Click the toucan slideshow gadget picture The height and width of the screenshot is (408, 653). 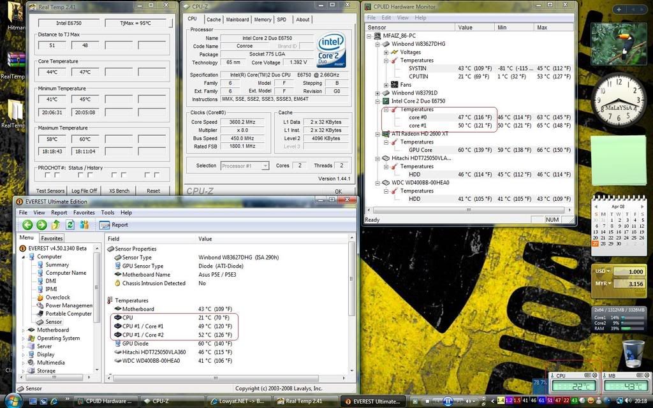tap(619, 43)
